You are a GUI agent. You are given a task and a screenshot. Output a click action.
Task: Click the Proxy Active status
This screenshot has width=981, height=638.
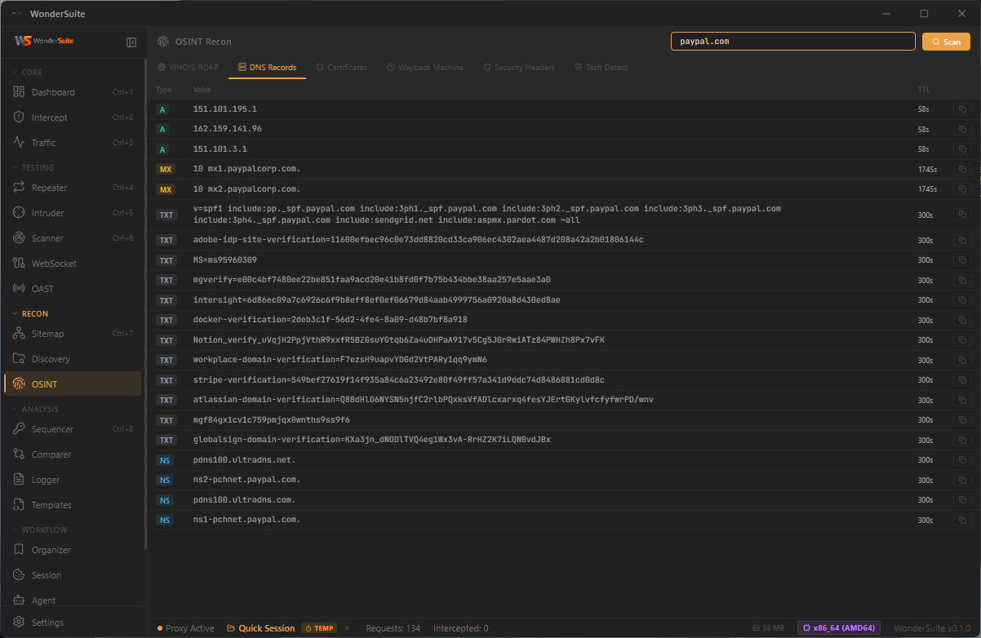pyautogui.click(x=185, y=628)
